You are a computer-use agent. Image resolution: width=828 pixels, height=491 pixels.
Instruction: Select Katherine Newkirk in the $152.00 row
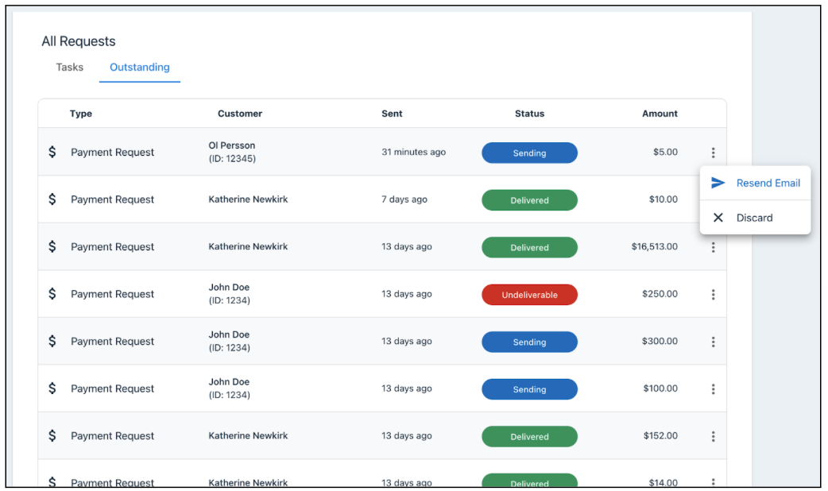pyautogui.click(x=248, y=436)
